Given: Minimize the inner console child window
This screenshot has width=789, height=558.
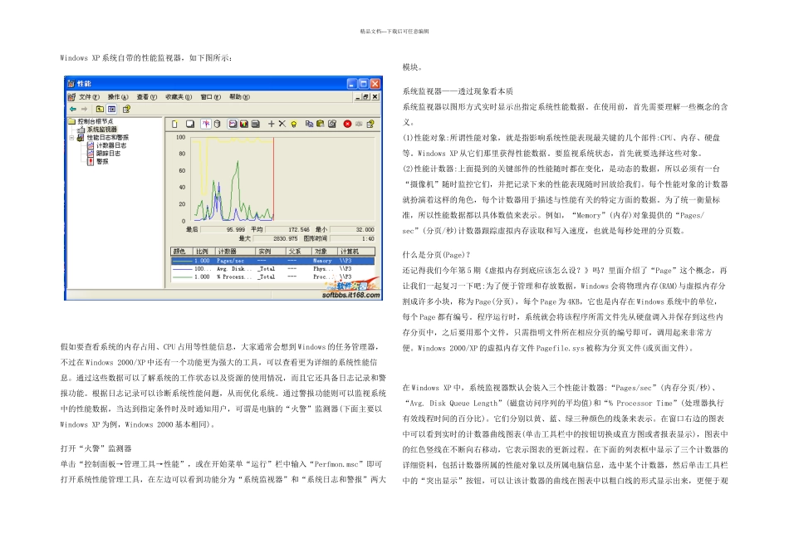Looking at the screenshot, I should pos(357,96).
